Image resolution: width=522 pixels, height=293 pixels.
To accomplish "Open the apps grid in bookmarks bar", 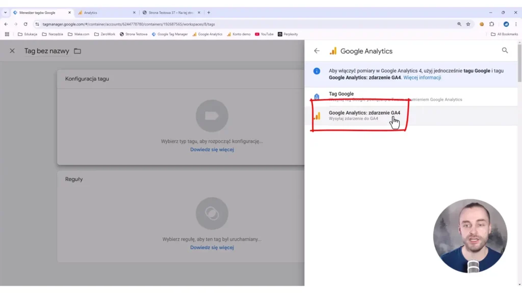I will [x=7, y=34].
